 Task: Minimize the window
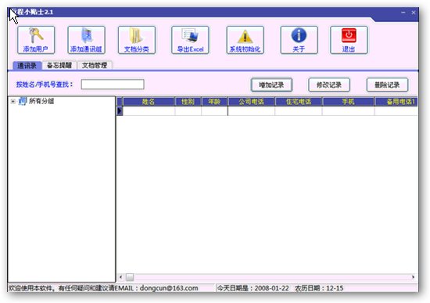tap(403, 13)
